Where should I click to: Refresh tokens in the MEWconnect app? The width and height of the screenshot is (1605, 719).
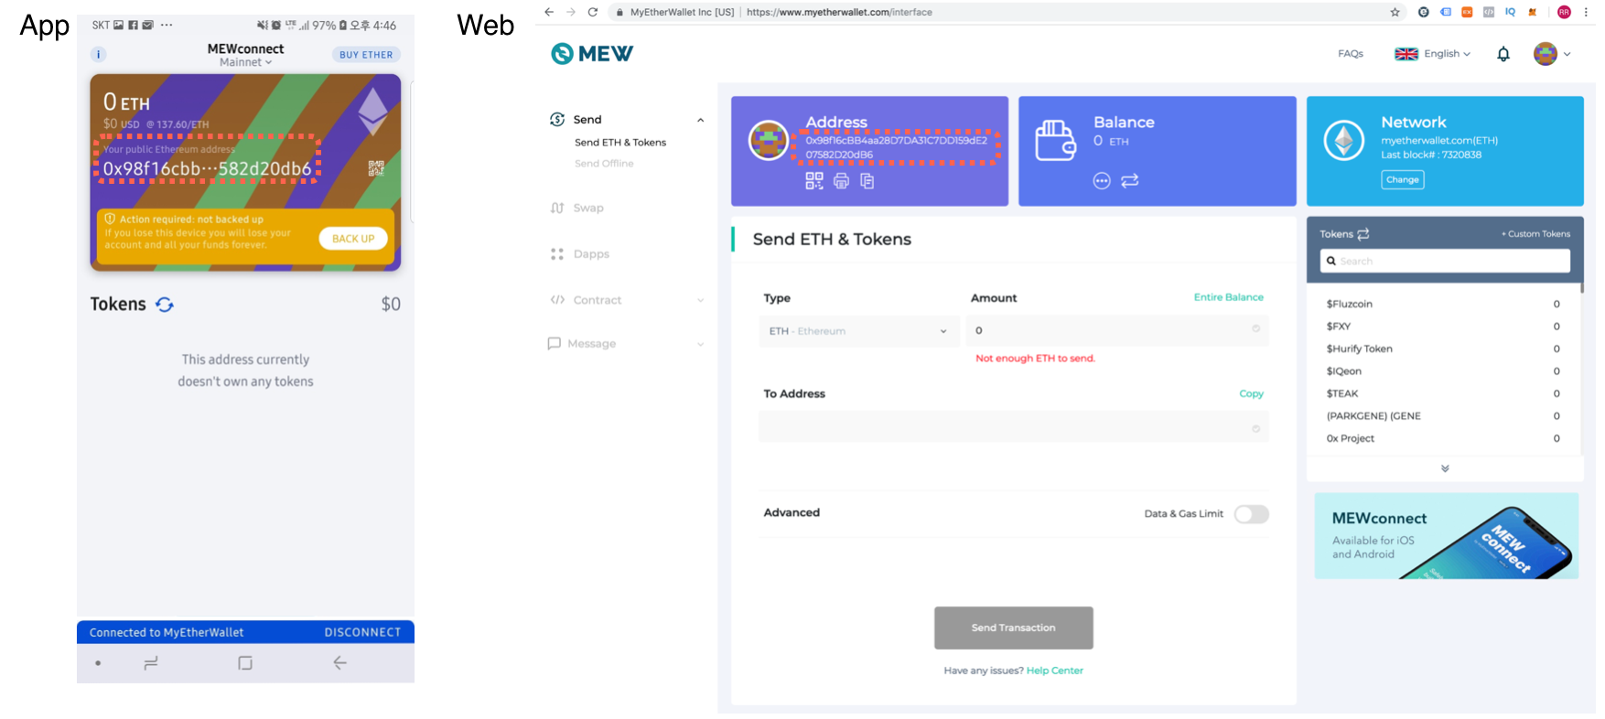(x=165, y=305)
